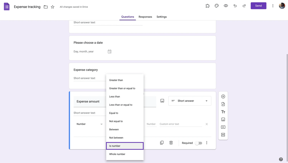Preview the form with the eye icon

[226, 6]
